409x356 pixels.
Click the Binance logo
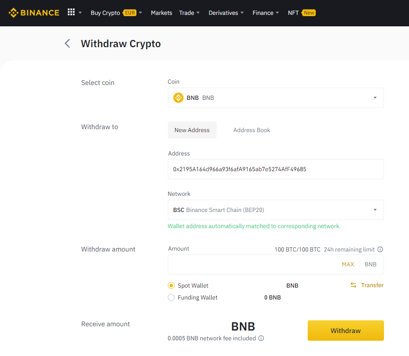pos(34,13)
